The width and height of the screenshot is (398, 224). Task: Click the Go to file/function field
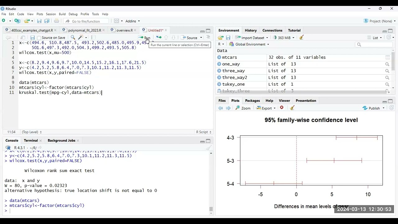coord(86,21)
